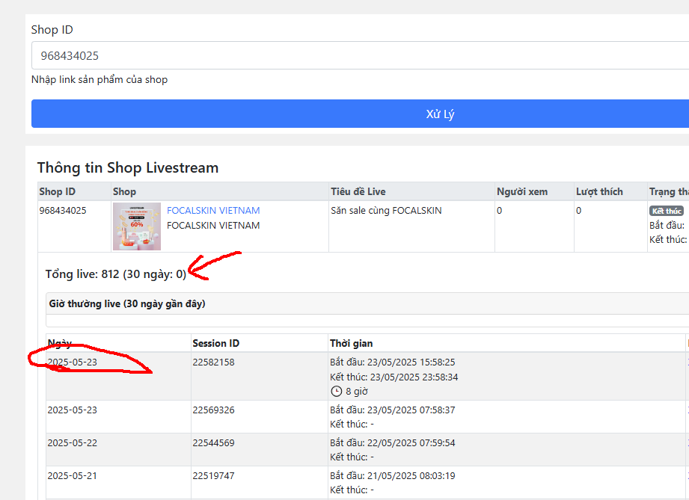Click the Xử Lý button

pos(361,114)
